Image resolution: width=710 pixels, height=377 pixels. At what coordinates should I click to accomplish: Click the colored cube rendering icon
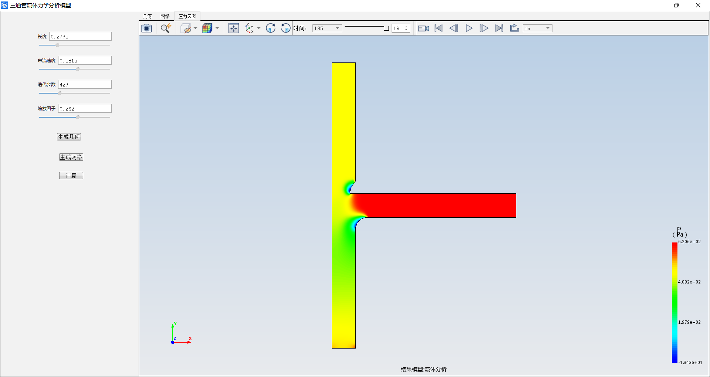[x=207, y=28]
